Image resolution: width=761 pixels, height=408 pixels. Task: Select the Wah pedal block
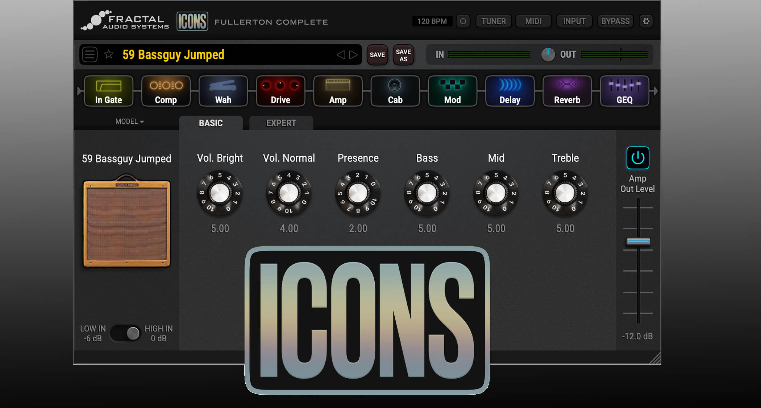pos(223,91)
